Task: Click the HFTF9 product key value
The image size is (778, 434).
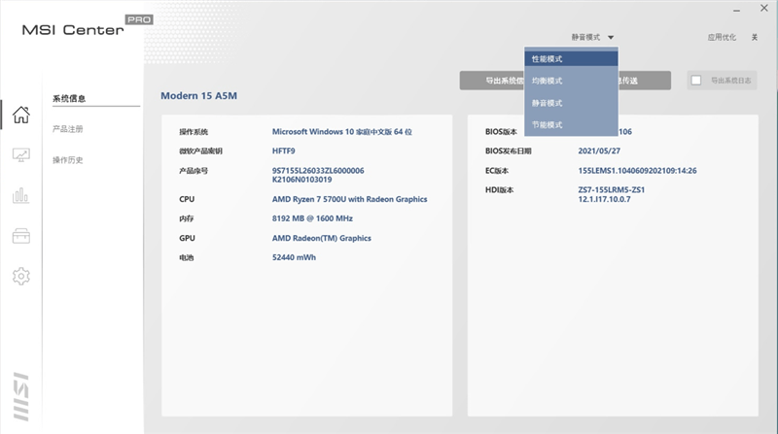Action: [283, 151]
